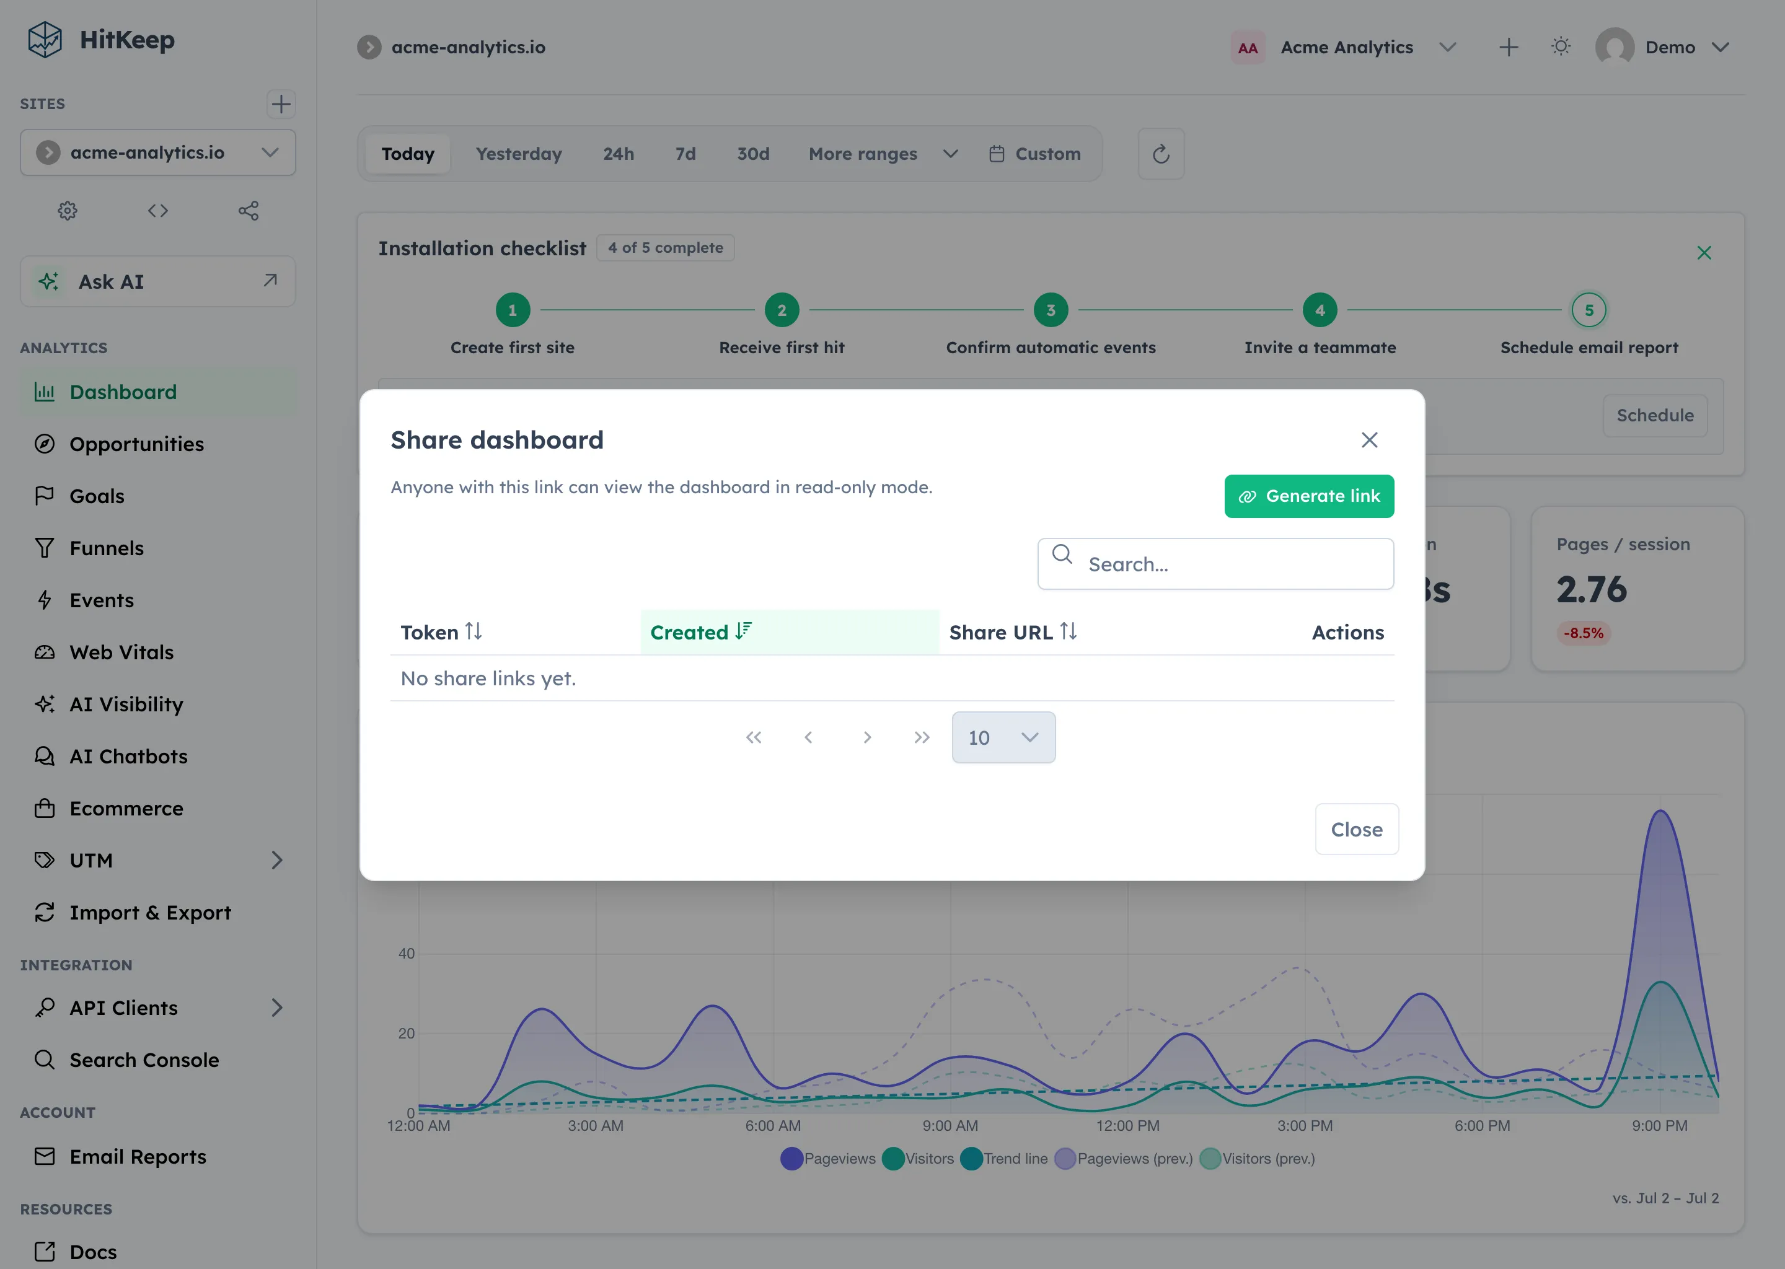Close Share dashboard dialog with X
Image resolution: width=1785 pixels, height=1269 pixels.
click(x=1369, y=440)
